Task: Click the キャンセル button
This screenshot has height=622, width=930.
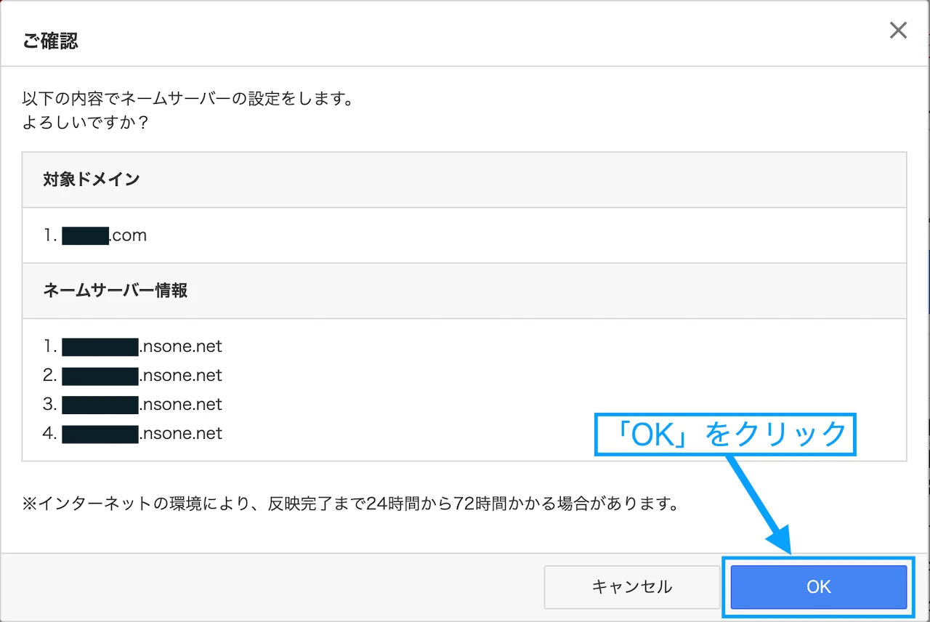Action: point(631,587)
